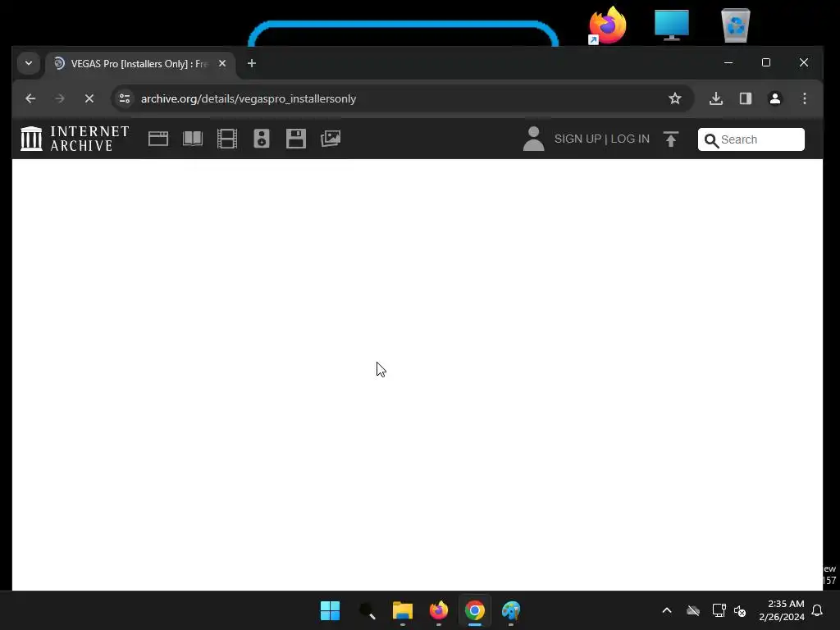
Task: Close the VEGAS Pro tab
Action: pos(222,63)
